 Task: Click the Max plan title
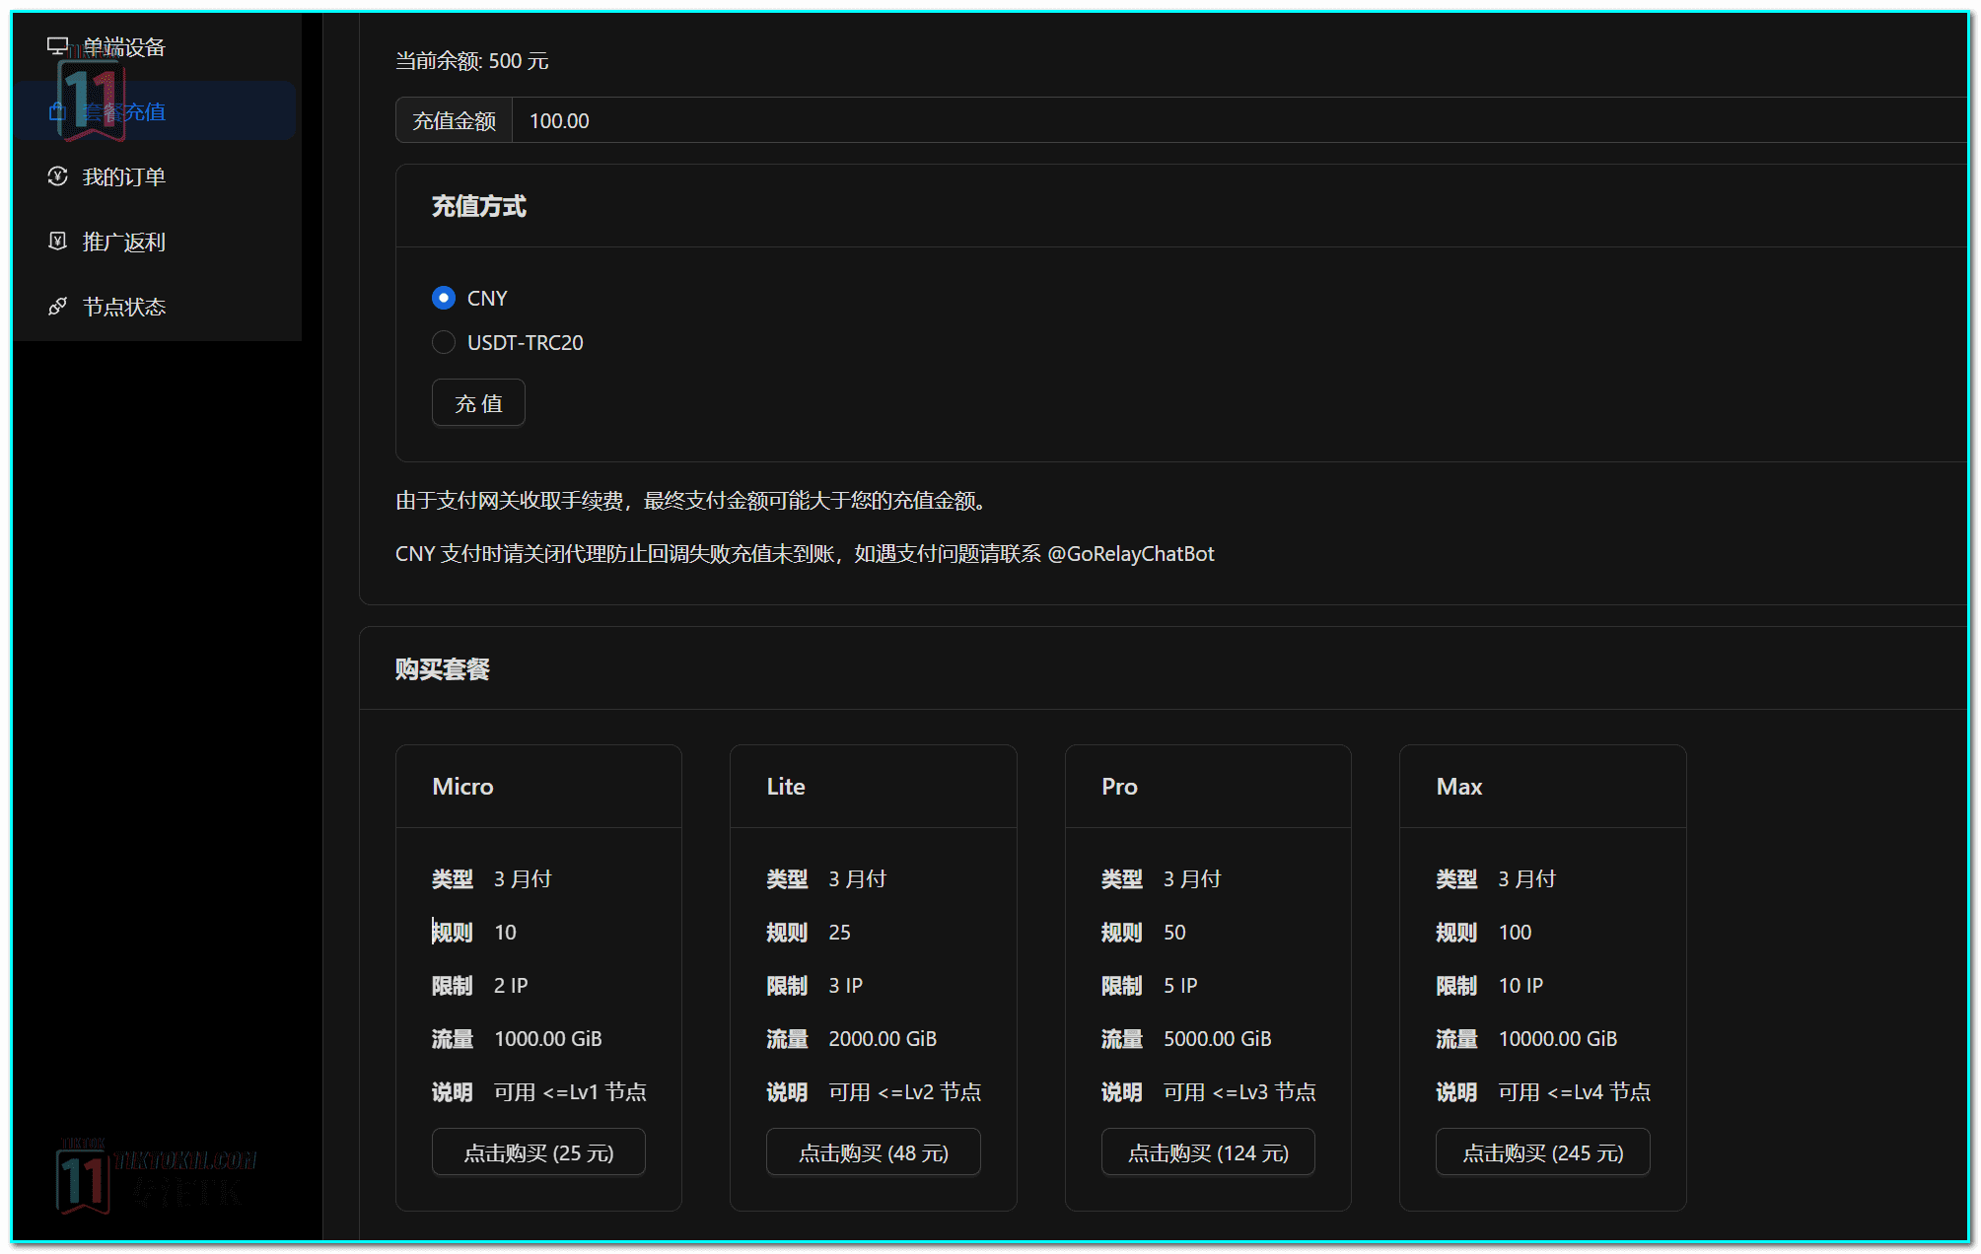[1459, 787]
